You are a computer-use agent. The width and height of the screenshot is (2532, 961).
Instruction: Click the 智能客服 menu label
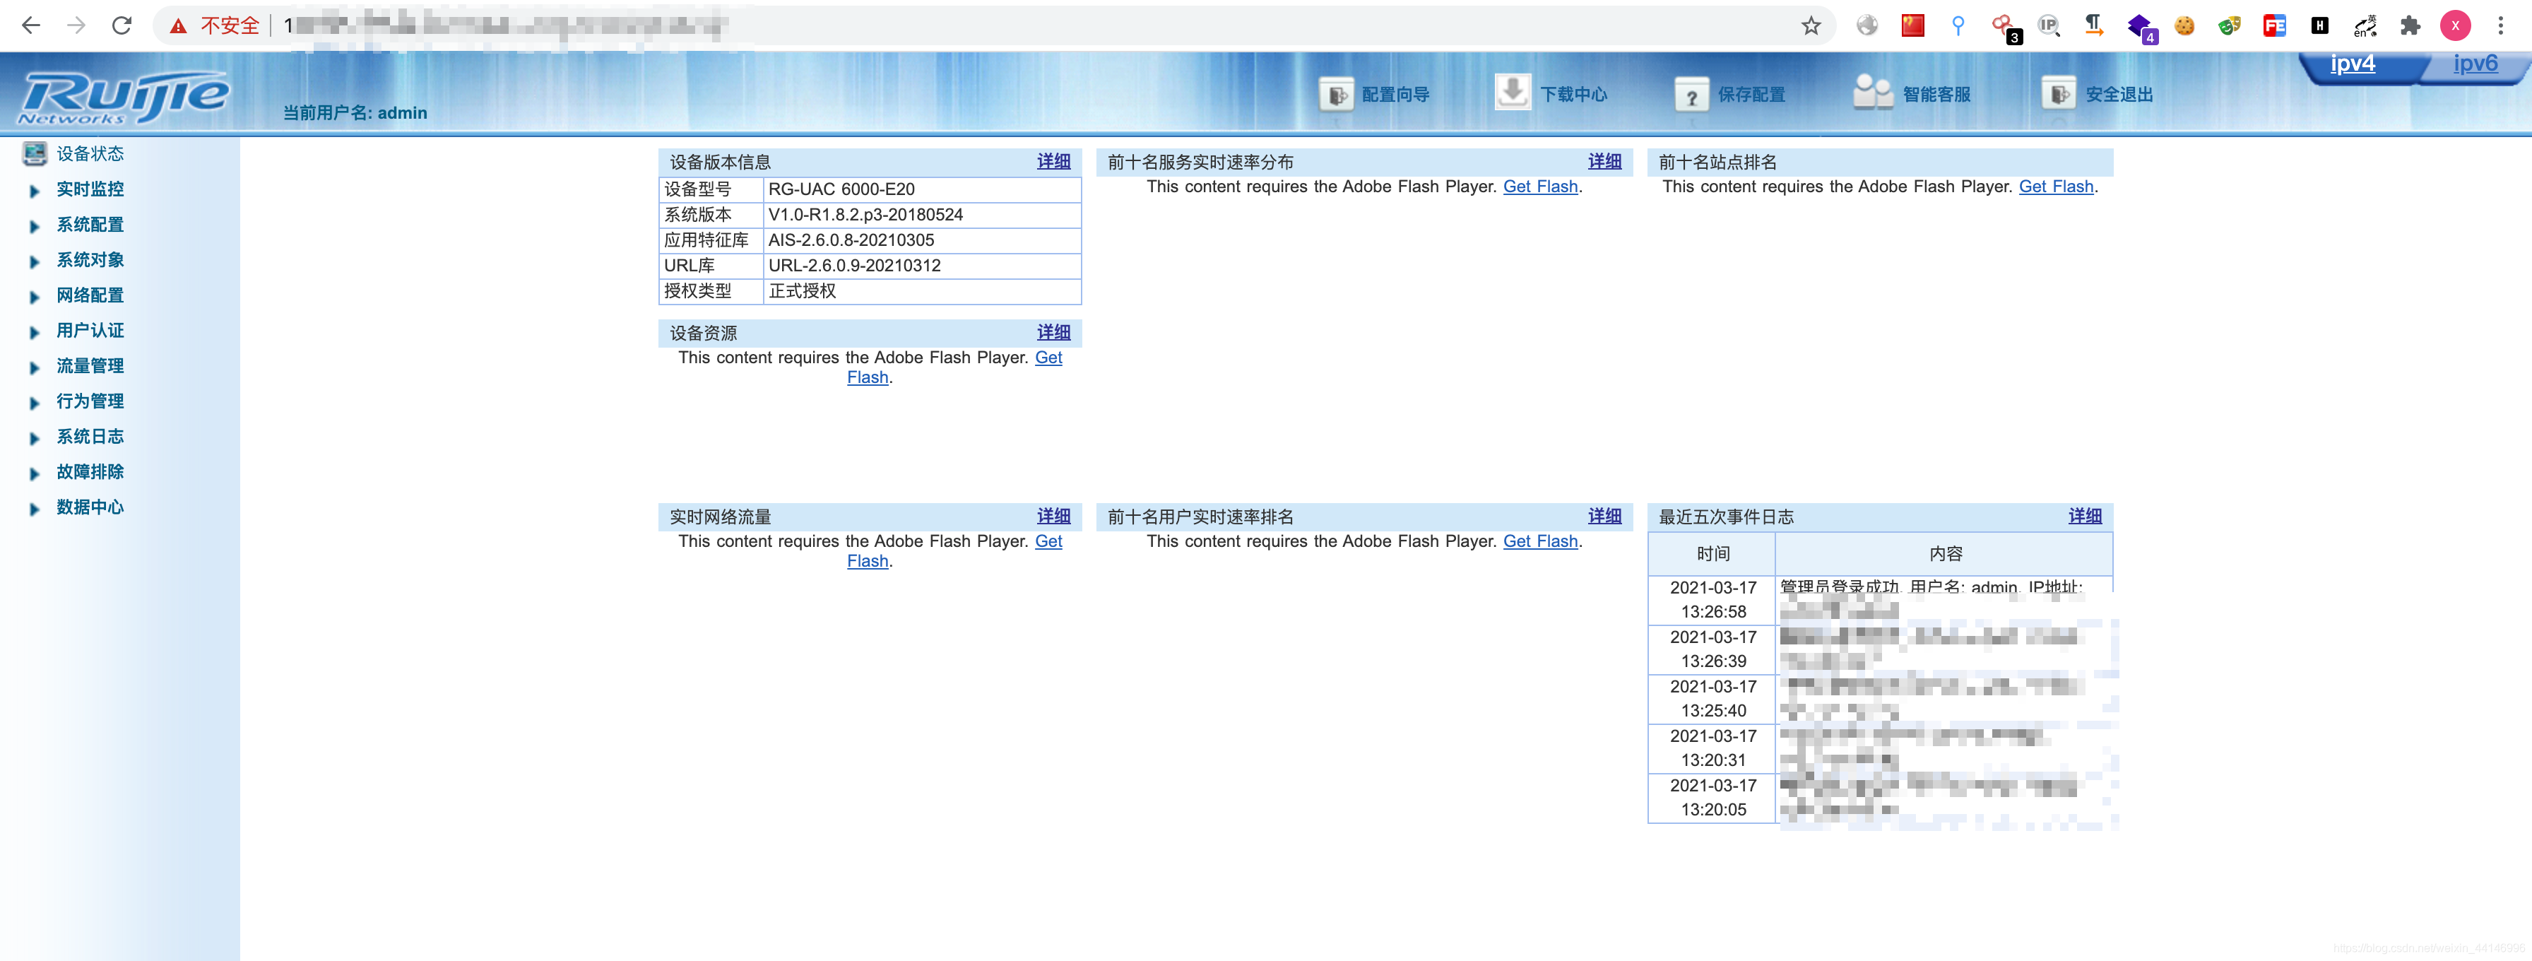1936,94
